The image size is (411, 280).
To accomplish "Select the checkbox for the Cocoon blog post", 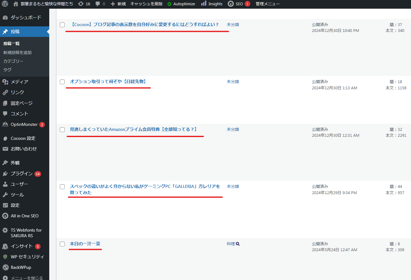I will coord(62,25).
